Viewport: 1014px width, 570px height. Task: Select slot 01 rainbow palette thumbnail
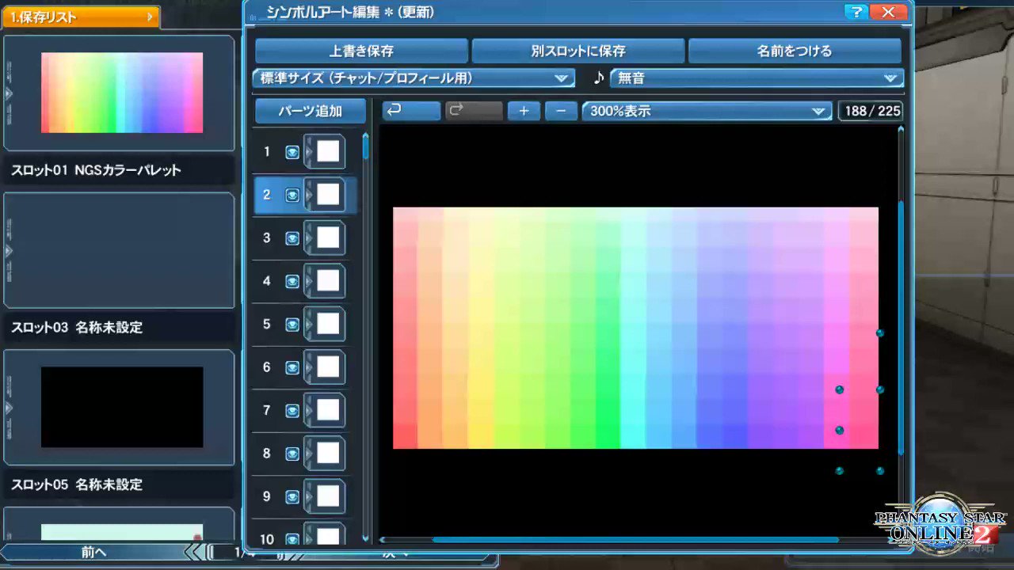tap(122, 93)
